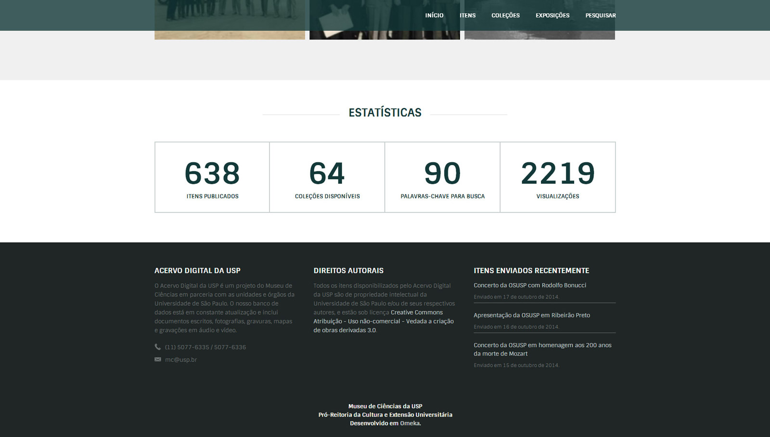Go to INÍCIO in the navigation
The height and width of the screenshot is (437, 770).
(434, 15)
